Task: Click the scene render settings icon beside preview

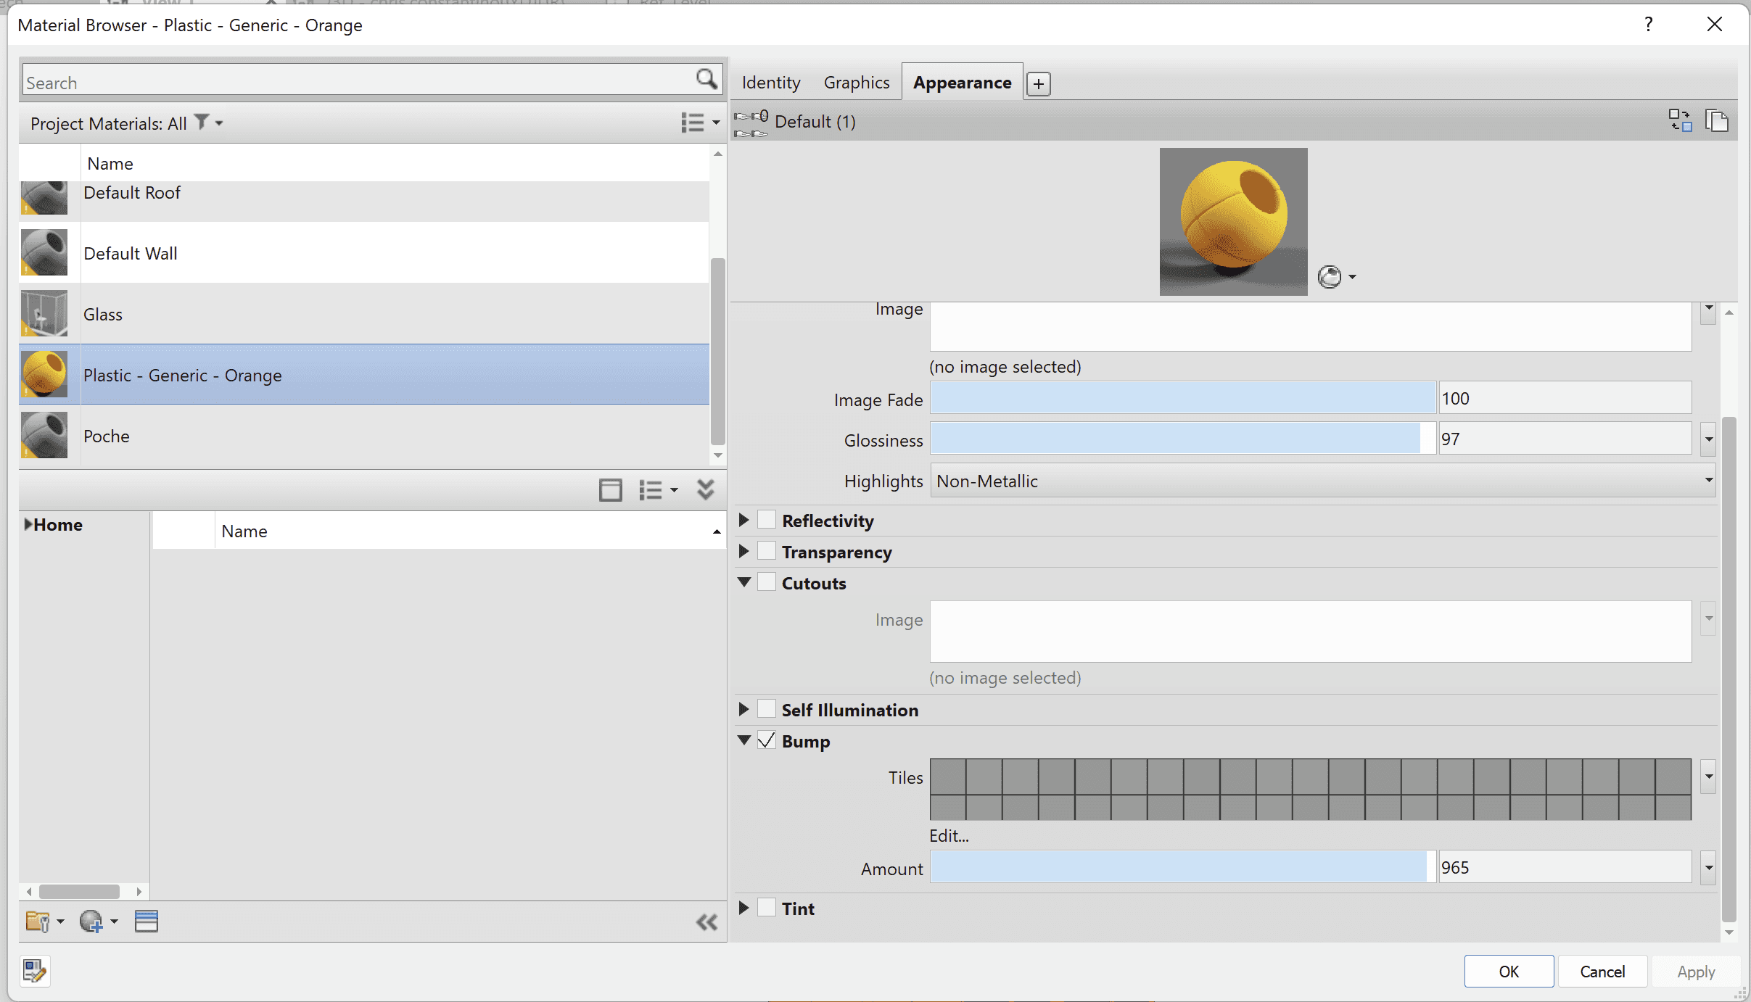Action: [x=1330, y=276]
